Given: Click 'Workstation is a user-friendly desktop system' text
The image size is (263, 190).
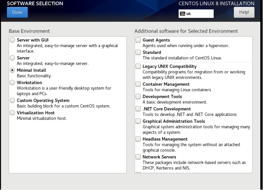Looking at the screenshot, I should coord(64,88).
